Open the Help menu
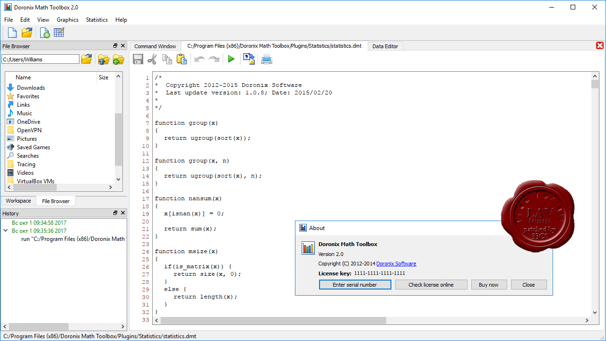Image resolution: width=606 pixels, height=341 pixels. 121,20
